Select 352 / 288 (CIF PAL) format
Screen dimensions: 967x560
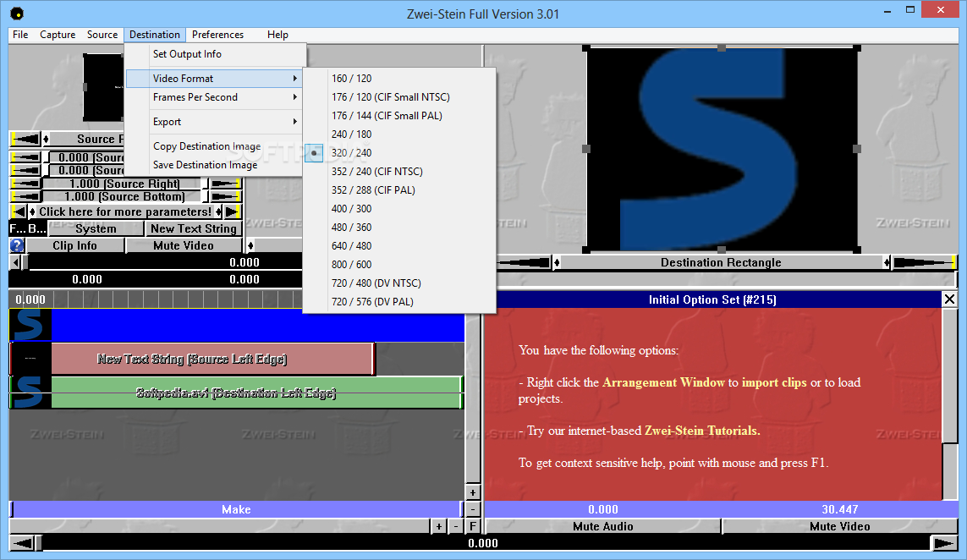[399, 190]
